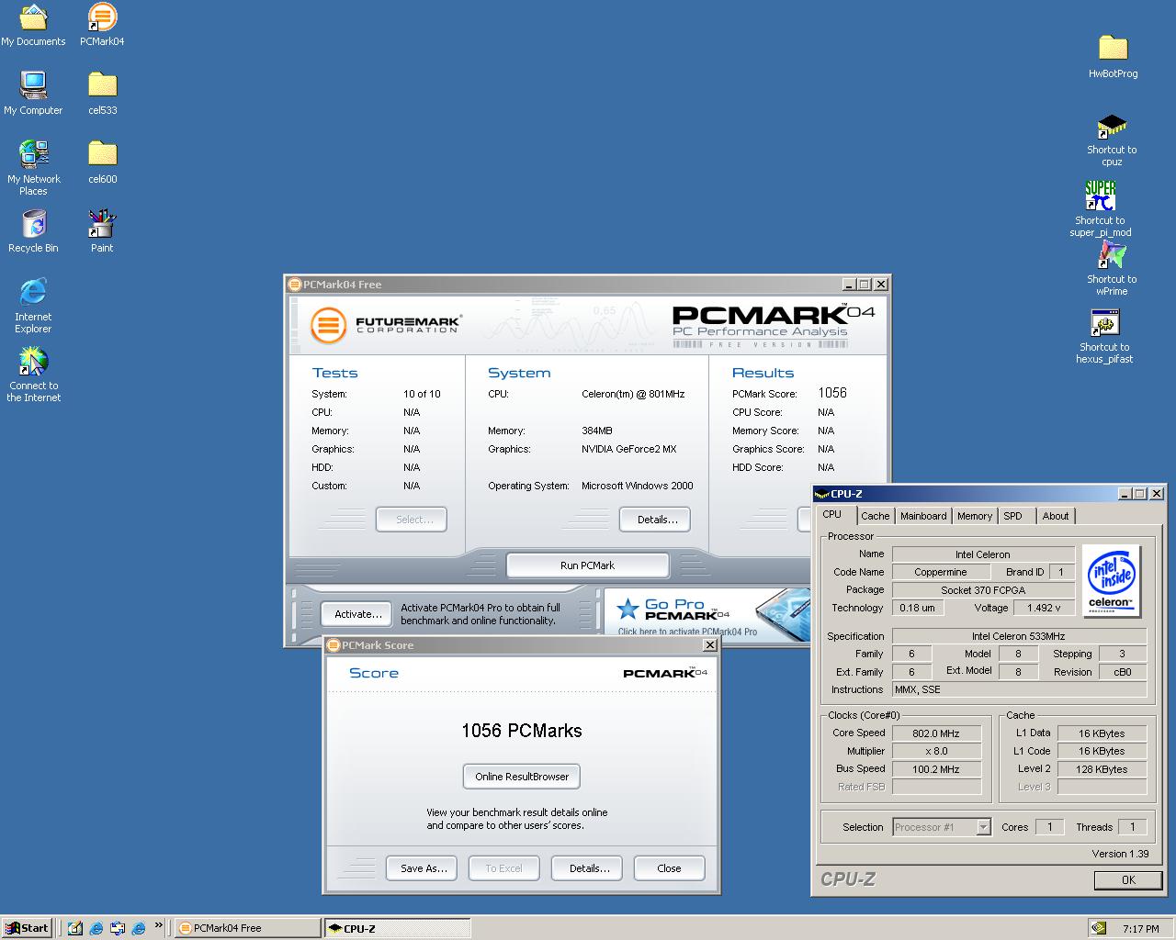
Task: Switch to the Cache tab in CPU-Z
Action: point(875,516)
